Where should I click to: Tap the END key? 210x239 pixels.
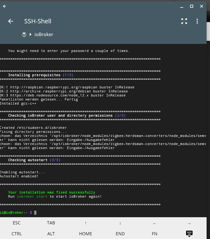120,234
